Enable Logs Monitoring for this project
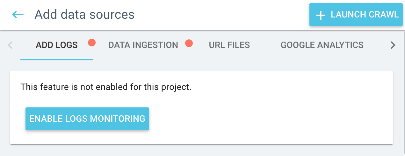The width and height of the screenshot is (405, 156). [x=87, y=119]
